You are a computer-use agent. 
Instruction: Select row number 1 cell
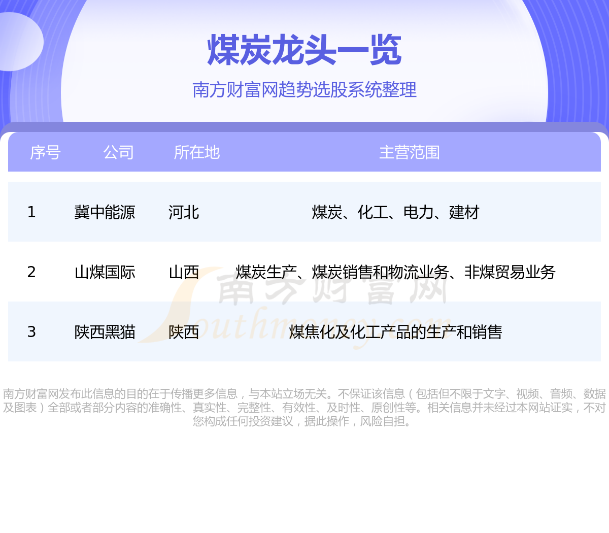(31, 212)
